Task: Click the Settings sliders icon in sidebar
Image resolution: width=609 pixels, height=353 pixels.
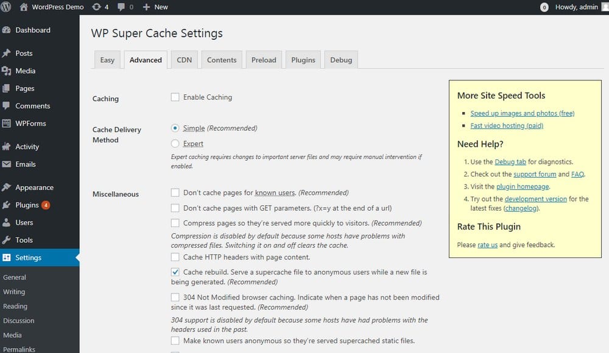Action: (x=6, y=257)
